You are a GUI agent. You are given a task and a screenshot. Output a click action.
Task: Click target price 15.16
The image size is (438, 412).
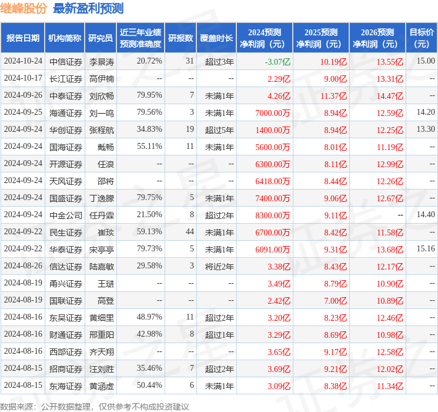click(426, 248)
